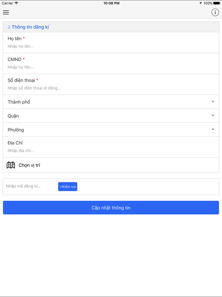
Task: Tap the location arrow status icon
Action: 200,3
